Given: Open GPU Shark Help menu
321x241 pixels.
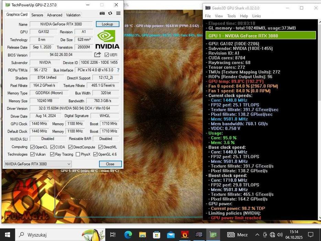Looking at the screenshot, I should click(x=244, y=16).
